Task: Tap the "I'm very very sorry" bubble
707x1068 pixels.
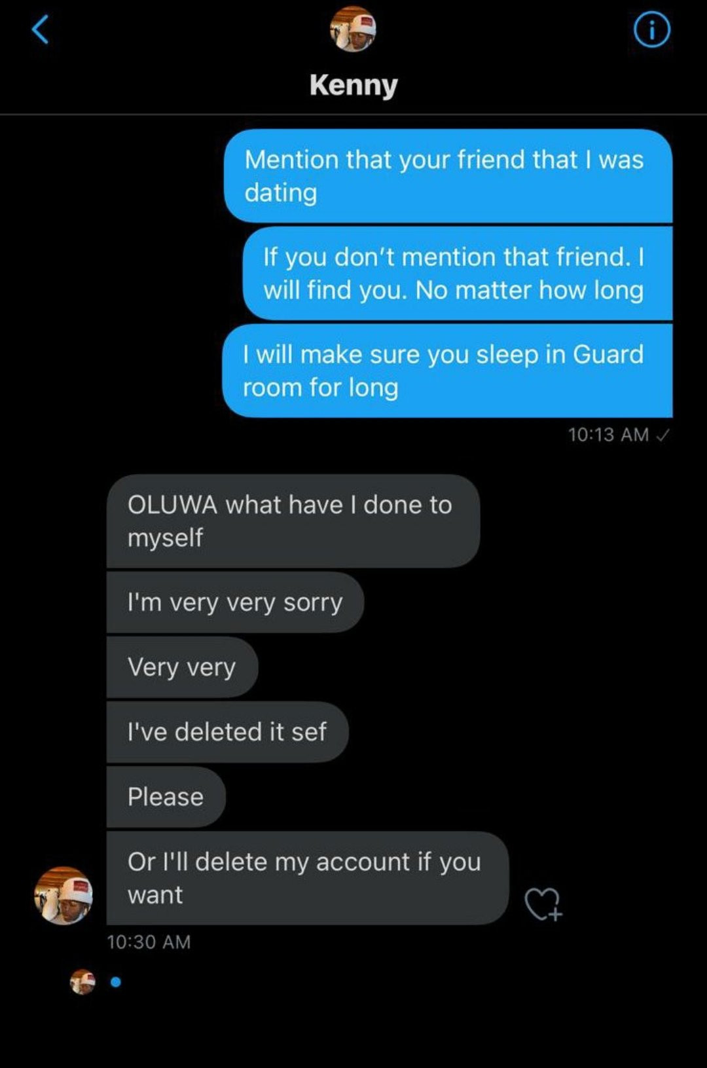Action: pos(234,602)
